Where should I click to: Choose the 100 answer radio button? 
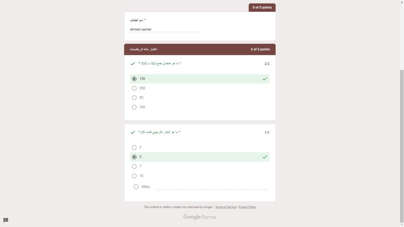[x=134, y=107]
